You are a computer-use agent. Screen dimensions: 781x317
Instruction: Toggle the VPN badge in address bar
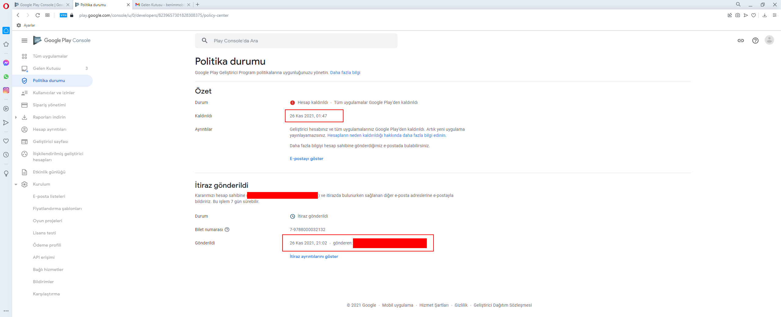63,15
